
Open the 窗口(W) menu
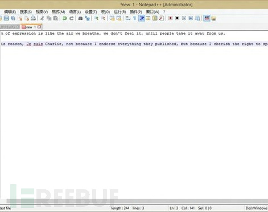click(x=152, y=12)
